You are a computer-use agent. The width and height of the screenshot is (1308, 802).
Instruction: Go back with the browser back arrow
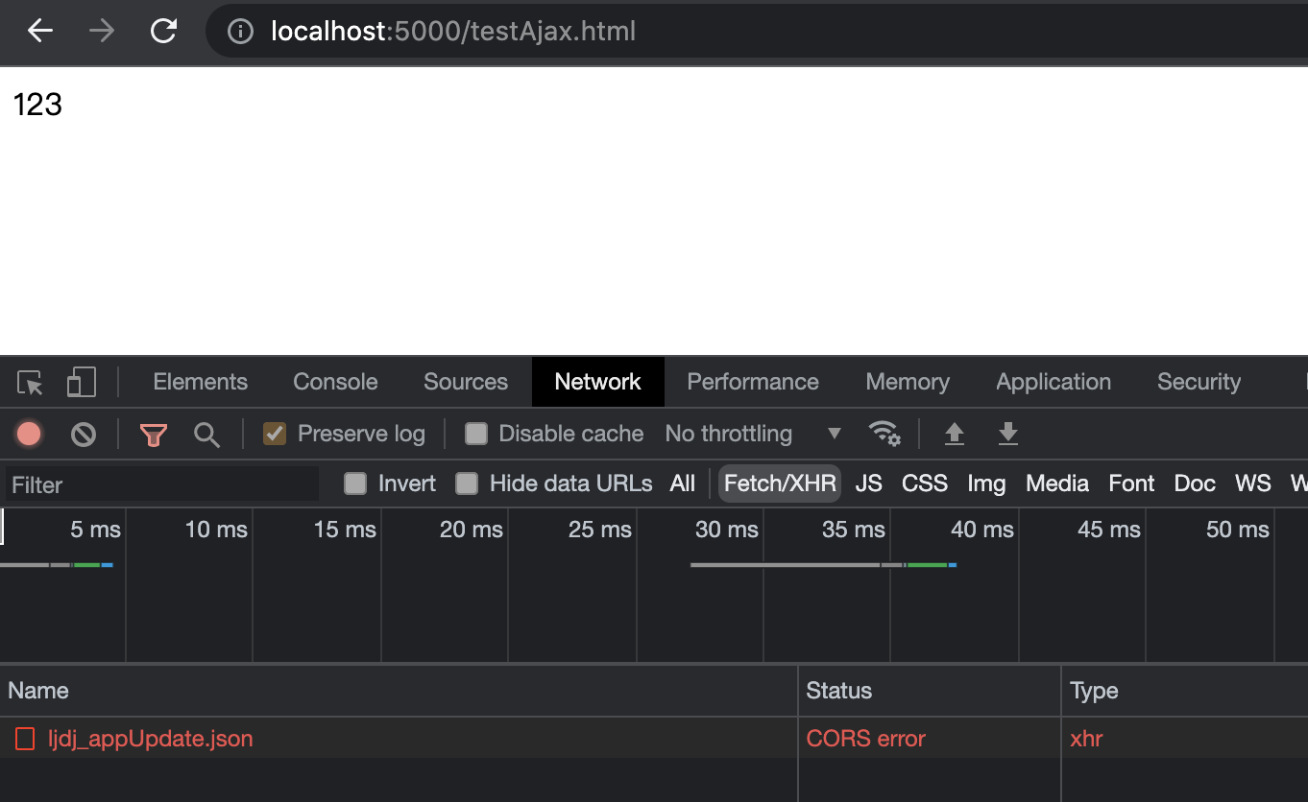click(x=40, y=32)
